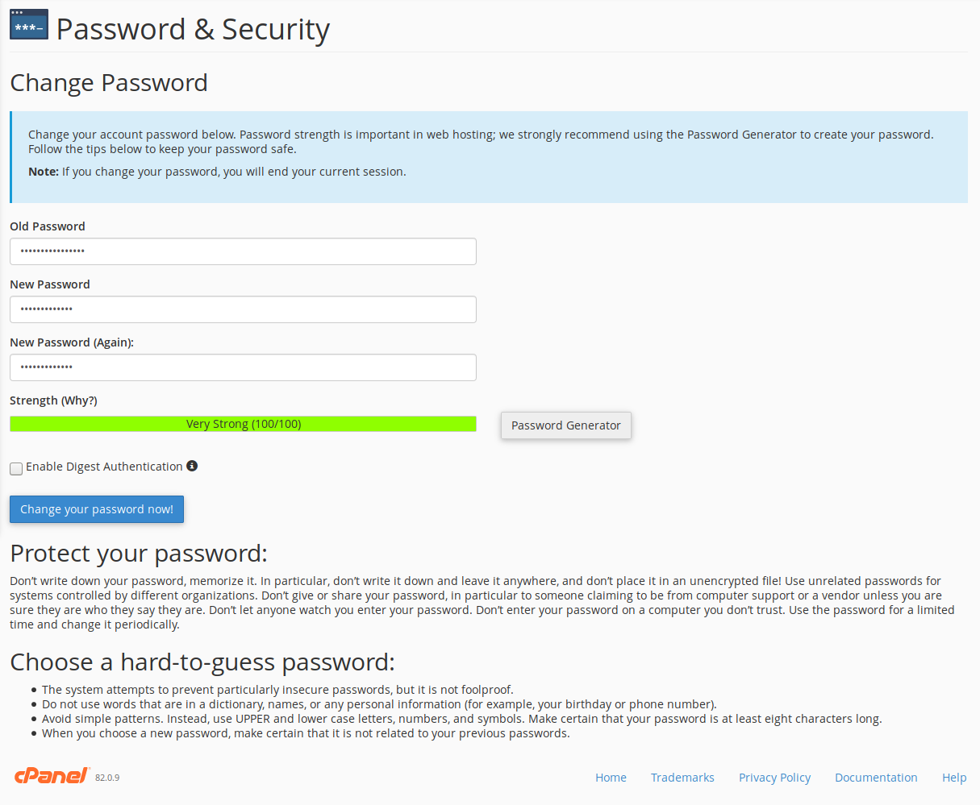
Task: Open the Privacy Policy link
Action: coord(774,778)
